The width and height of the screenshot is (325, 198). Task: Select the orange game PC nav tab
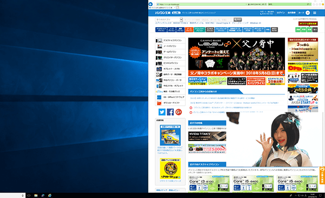coord(189,30)
